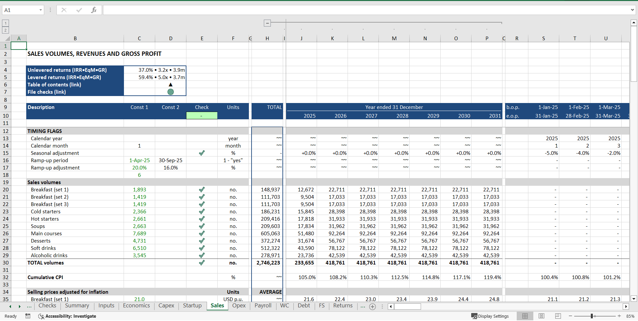Click the 2,746,223 total volumes cell
The height and width of the screenshot is (321, 638).
pos(267,263)
